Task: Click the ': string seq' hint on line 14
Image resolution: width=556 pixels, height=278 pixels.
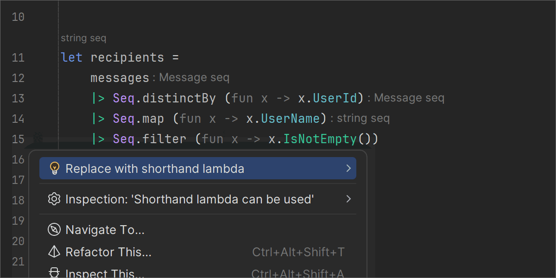Action: tap(360, 118)
